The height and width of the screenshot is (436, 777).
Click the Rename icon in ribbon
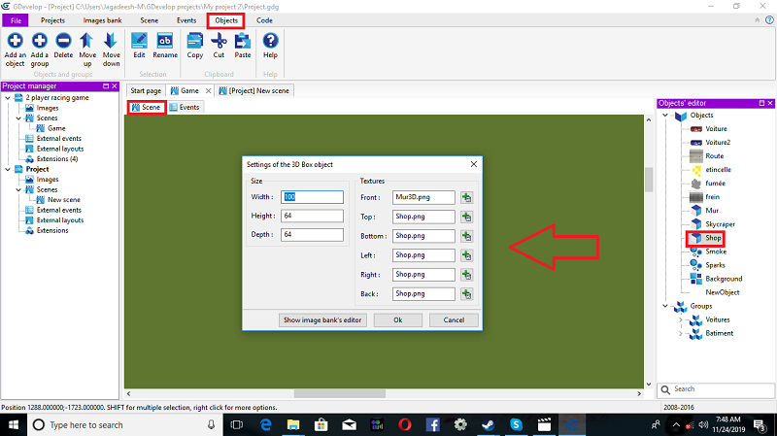(164, 41)
